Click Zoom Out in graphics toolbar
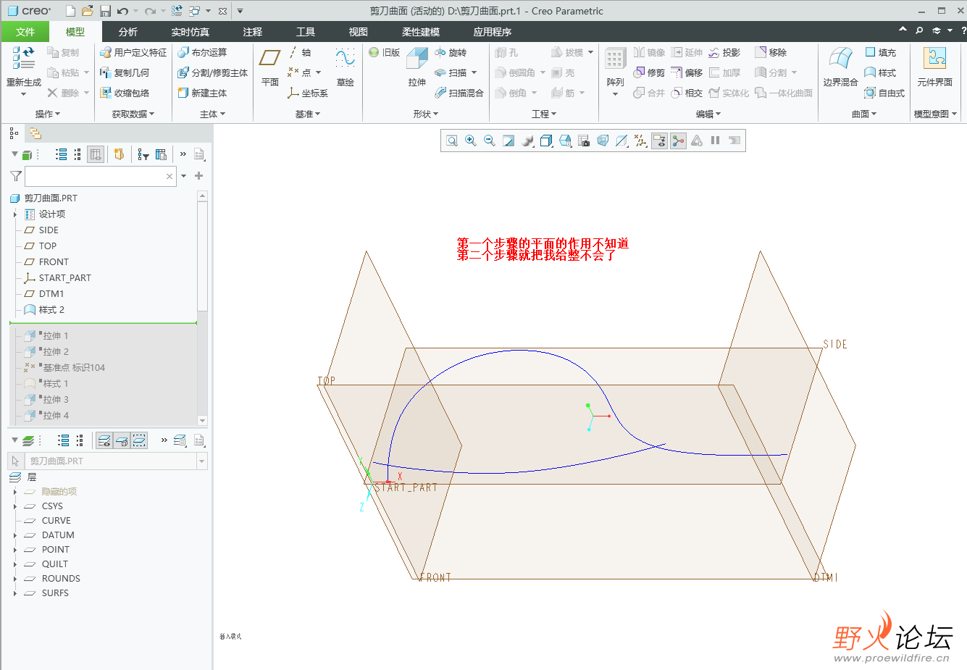Screen dimensions: 967x670 click(490, 141)
